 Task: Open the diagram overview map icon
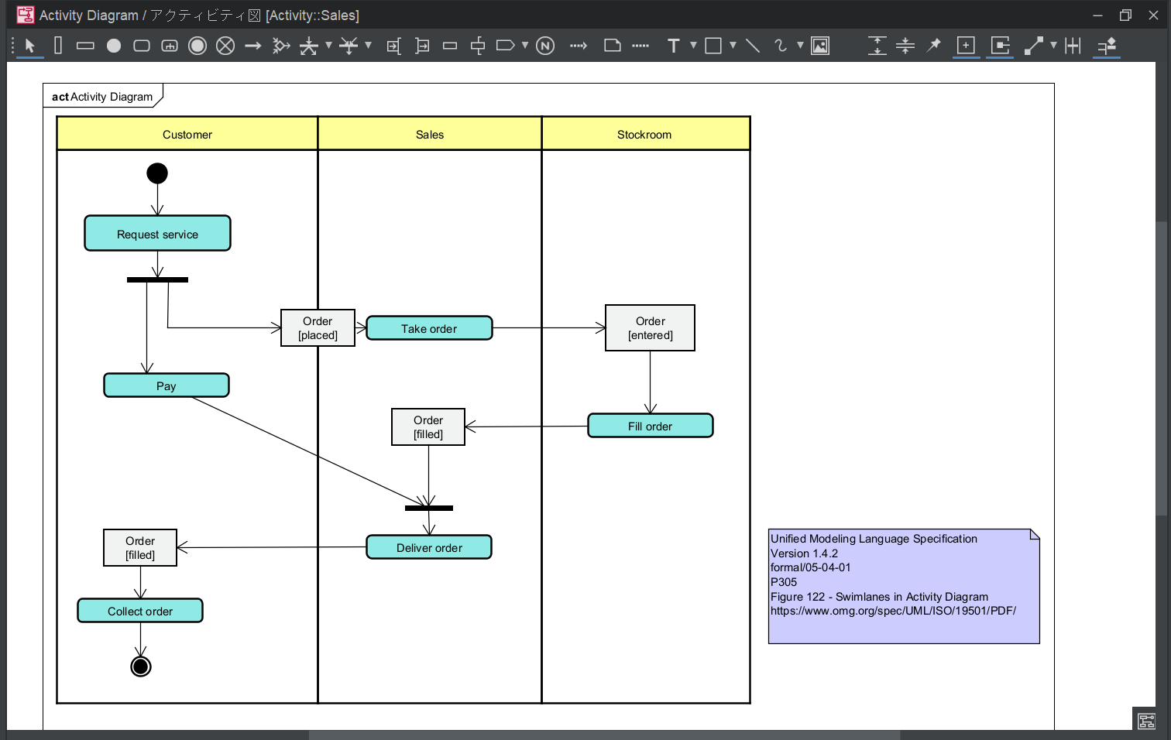(x=1147, y=721)
